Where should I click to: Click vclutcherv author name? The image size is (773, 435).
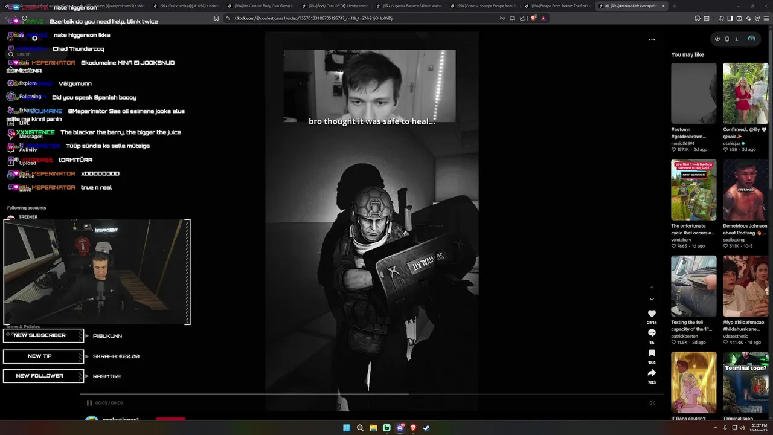coord(682,240)
